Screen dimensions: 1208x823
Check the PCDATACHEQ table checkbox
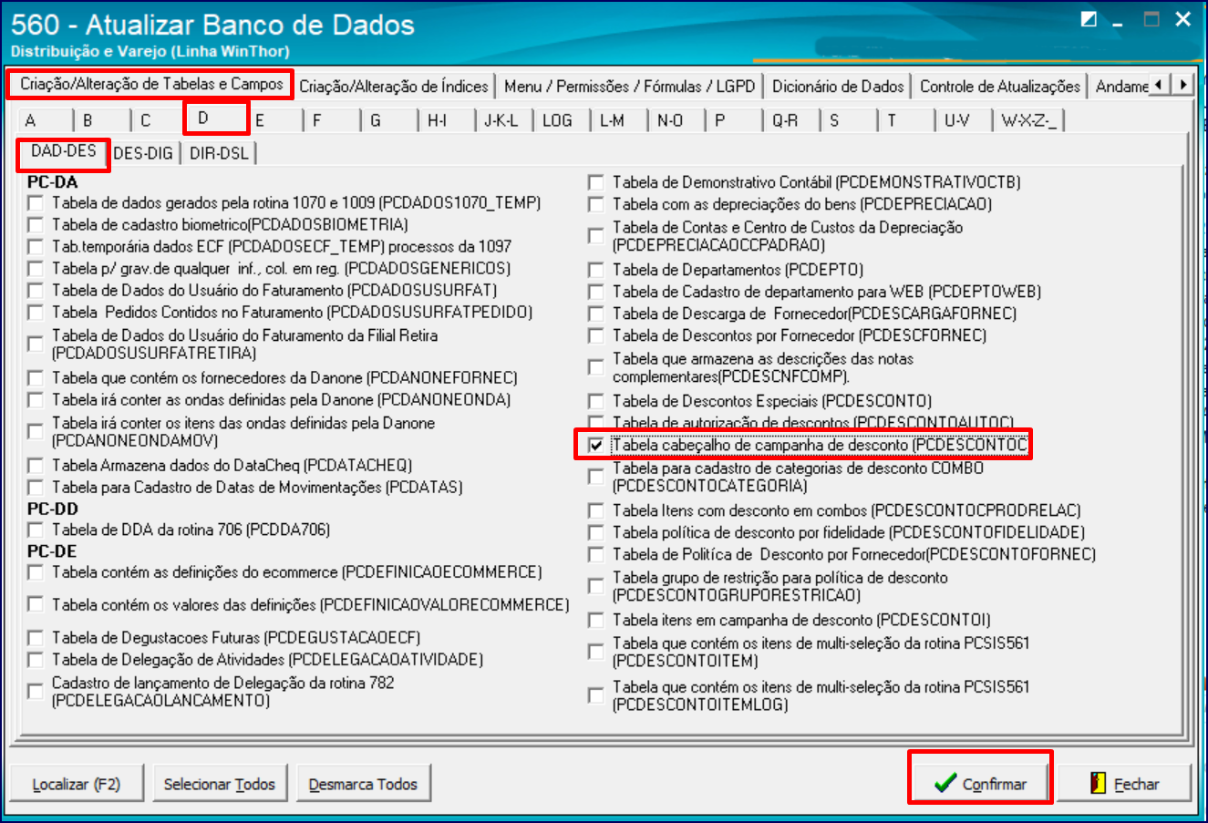(x=36, y=466)
